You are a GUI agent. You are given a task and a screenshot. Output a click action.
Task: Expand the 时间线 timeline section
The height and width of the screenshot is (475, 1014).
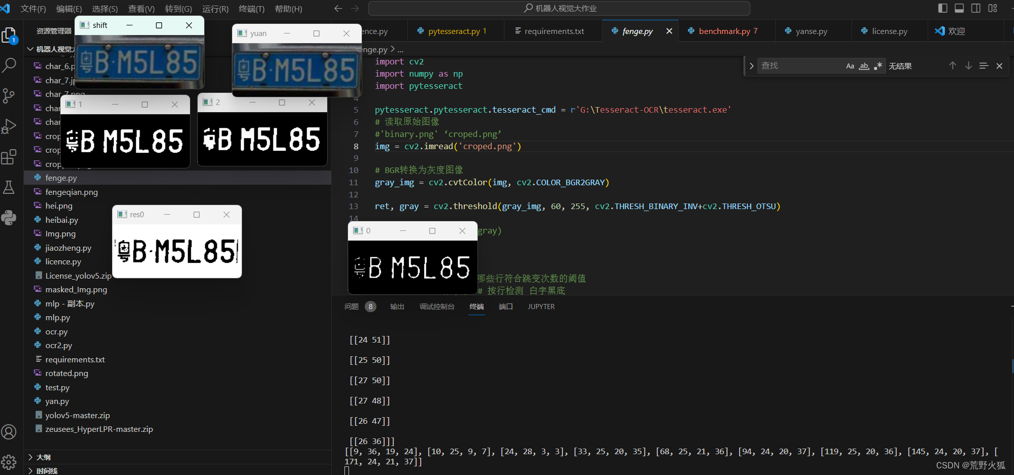click(x=177, y=470)
